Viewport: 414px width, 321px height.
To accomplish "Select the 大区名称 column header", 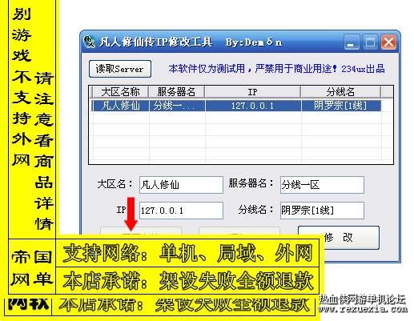I will click(120, 92).
